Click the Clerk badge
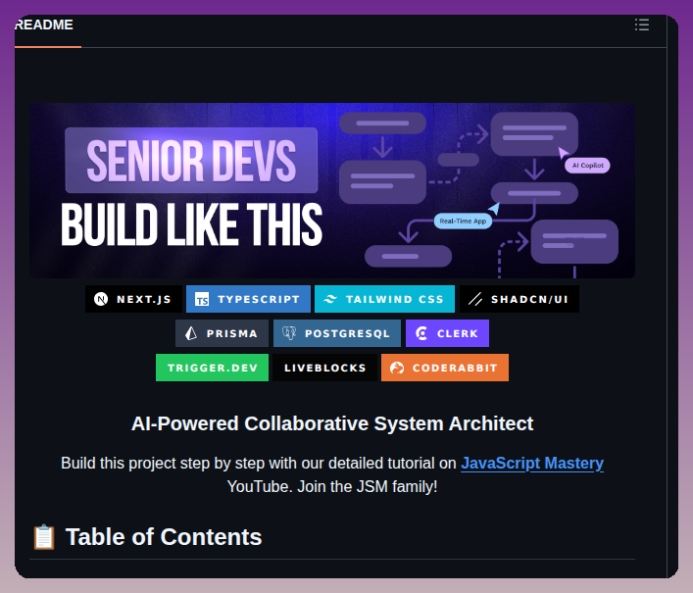This screenshot has width=693, height=593. 447,333
